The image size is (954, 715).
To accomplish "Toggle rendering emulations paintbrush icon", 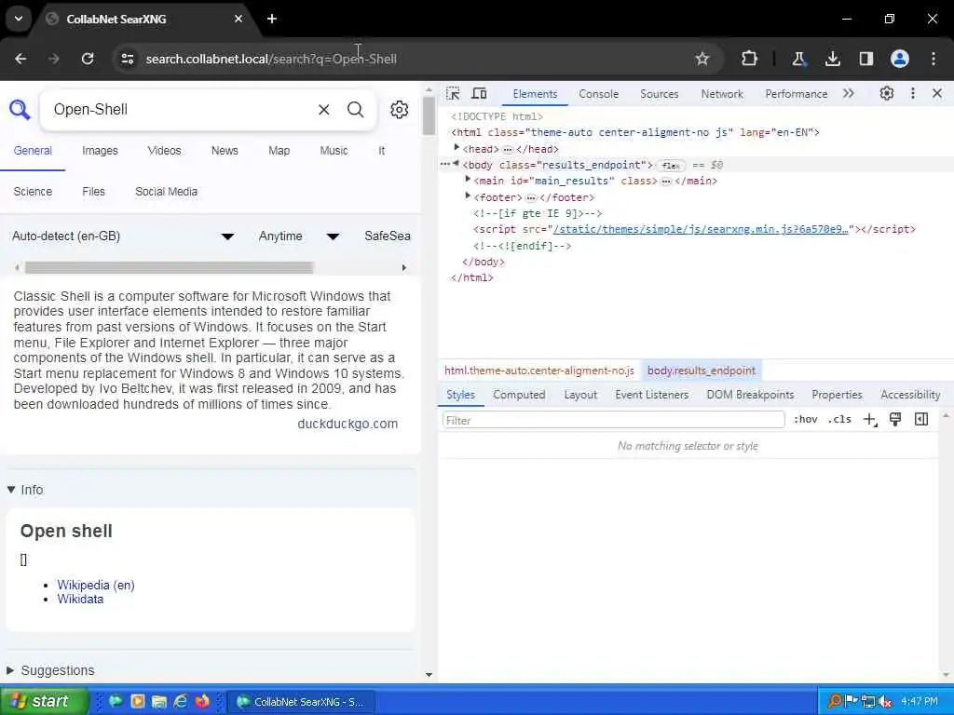I will point(895,420).
